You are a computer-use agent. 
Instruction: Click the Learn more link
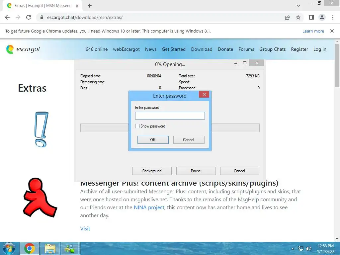coord(313,31)
